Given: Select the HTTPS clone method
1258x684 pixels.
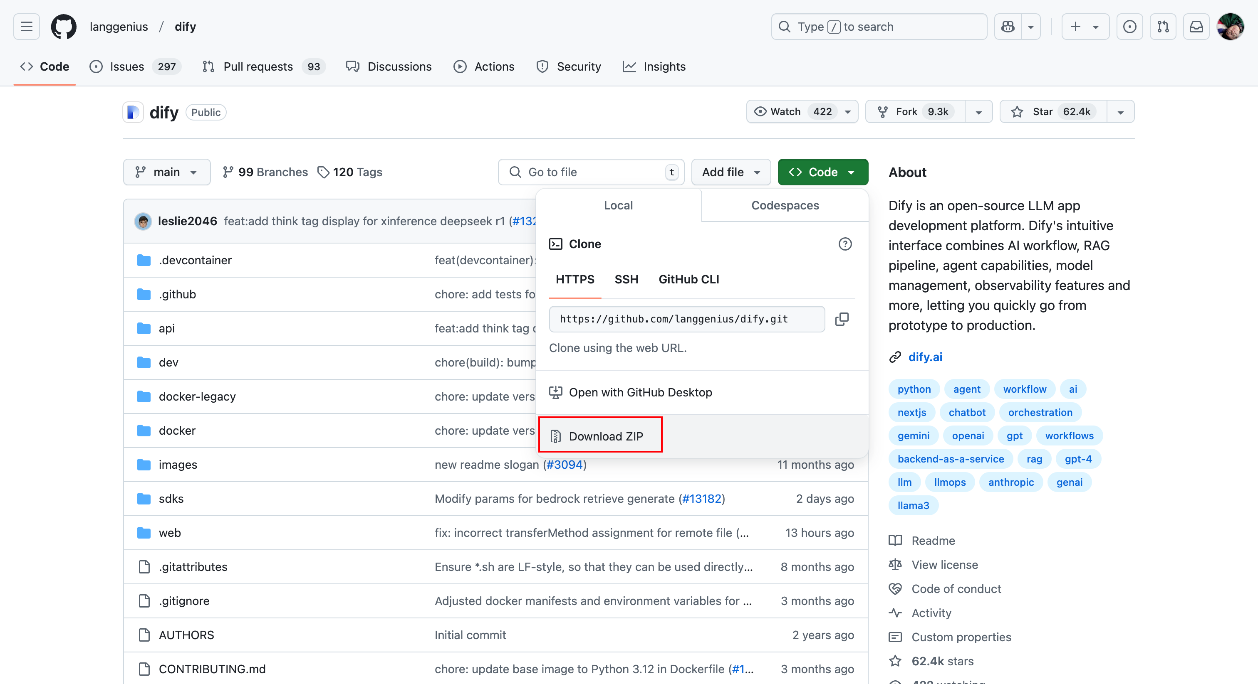Looking at the screenshot, I should [x=575, y=280].
